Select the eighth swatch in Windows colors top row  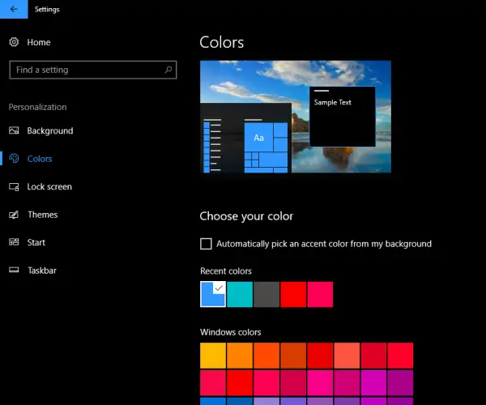click(400, 356)
